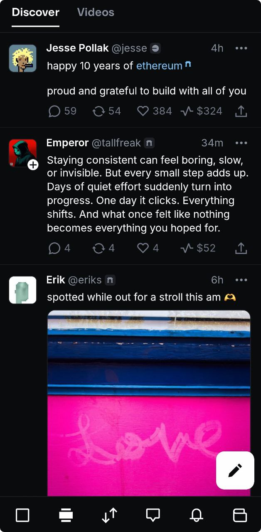Open the wallet icon in bottom bar
The width and height of the screenshot is (261, 532).
tap(240, 515)
